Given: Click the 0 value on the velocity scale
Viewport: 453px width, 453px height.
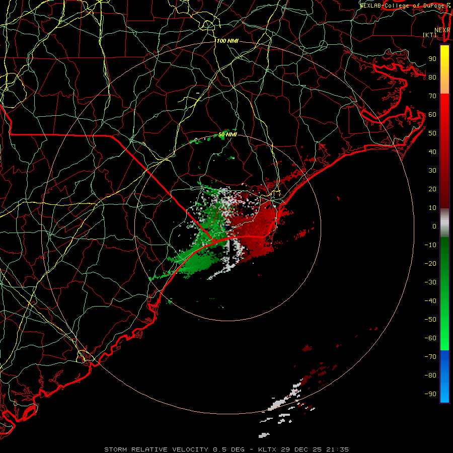Looking at the screenshot, I should tap(434, 226).
